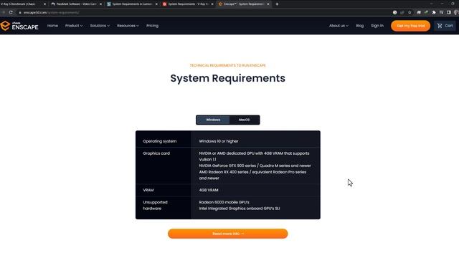Click 'Graphics card' row label
This screenshot has width=459, height=258.
[156, 153]
